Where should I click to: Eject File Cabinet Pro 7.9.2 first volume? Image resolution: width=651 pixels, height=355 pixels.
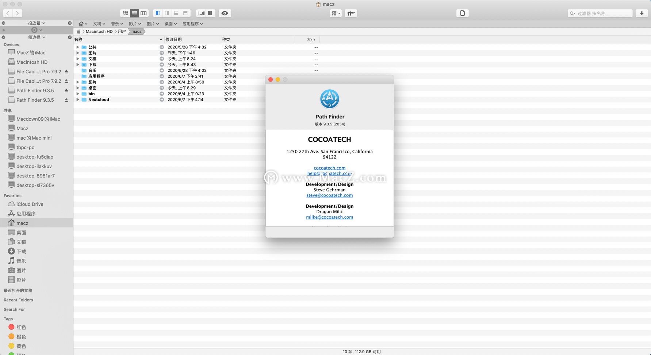point(66,72)
